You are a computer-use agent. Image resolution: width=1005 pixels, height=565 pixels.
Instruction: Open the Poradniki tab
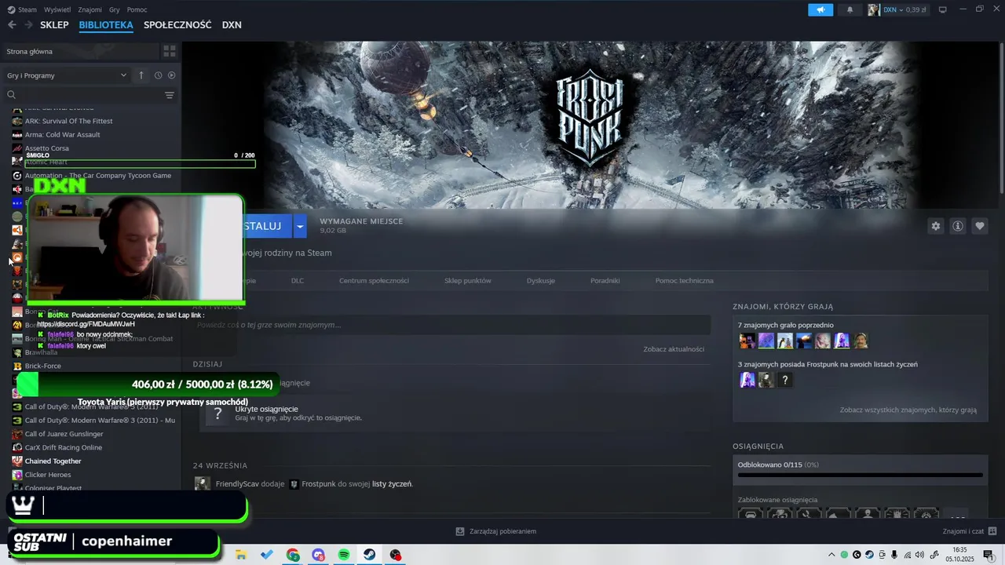(x=605, y=280)
